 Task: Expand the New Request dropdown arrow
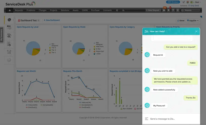(160, 10)
